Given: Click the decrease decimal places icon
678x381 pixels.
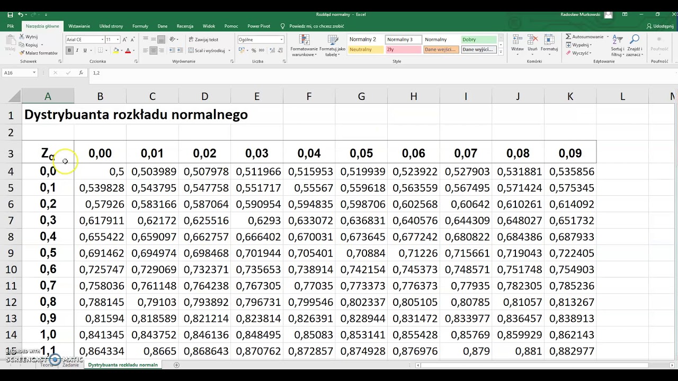Looking at the screenshot, I should click(280, 50).
